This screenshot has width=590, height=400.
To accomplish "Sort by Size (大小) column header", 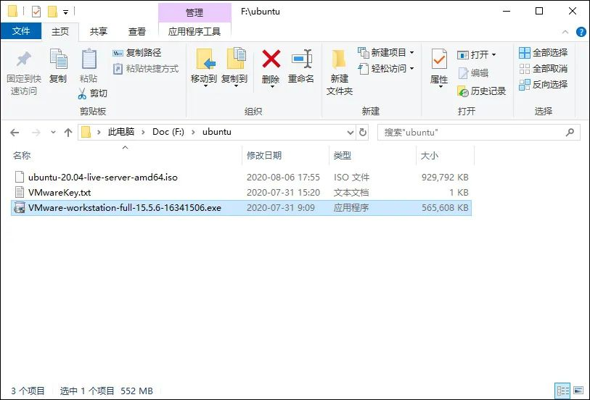I will pos(430,156).
